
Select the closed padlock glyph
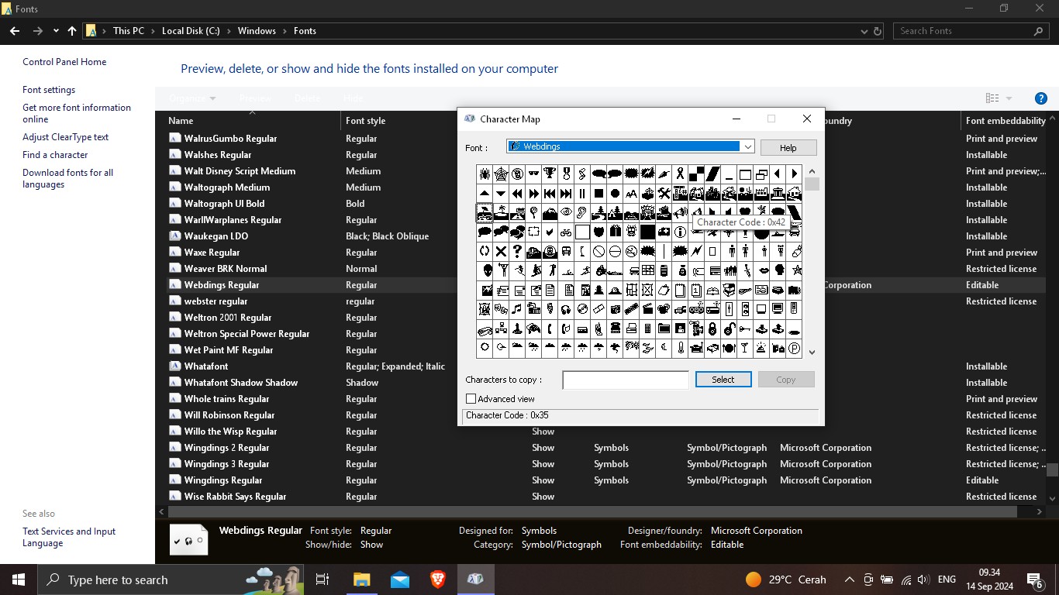pos(712,328)
